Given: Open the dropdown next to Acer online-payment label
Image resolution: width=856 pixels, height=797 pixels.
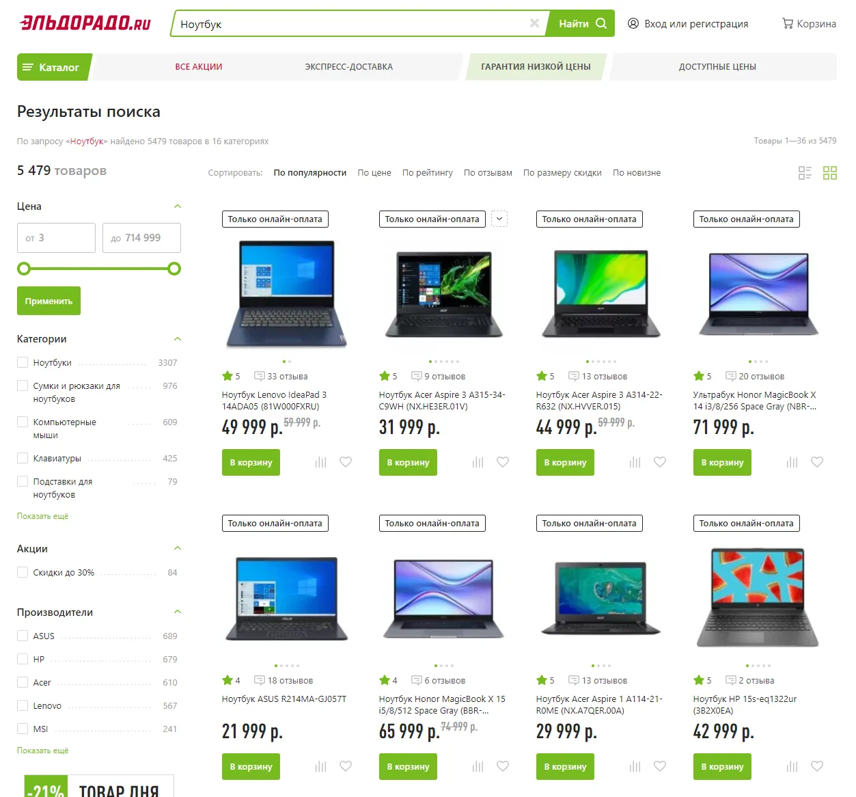Looking at the screenshot, I should (499, 219).
